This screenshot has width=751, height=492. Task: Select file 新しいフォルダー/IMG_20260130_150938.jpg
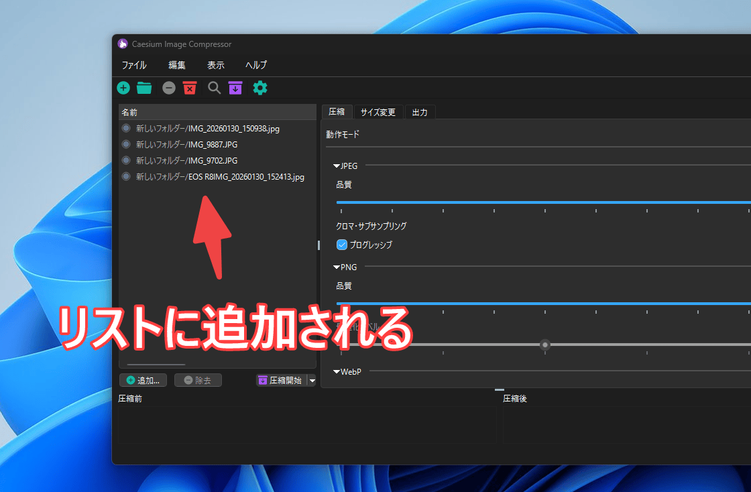click(207, 128)
